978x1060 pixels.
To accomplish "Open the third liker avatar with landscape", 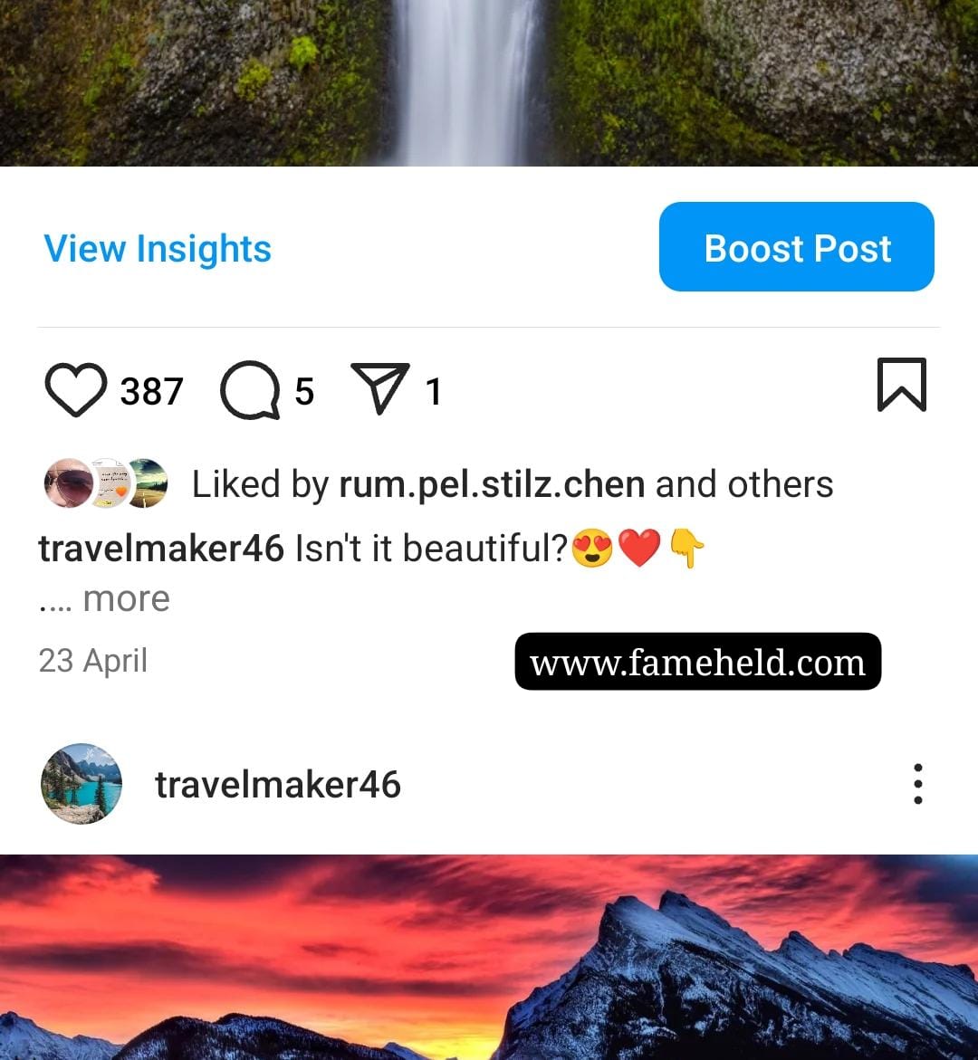I will coord(149,483).
